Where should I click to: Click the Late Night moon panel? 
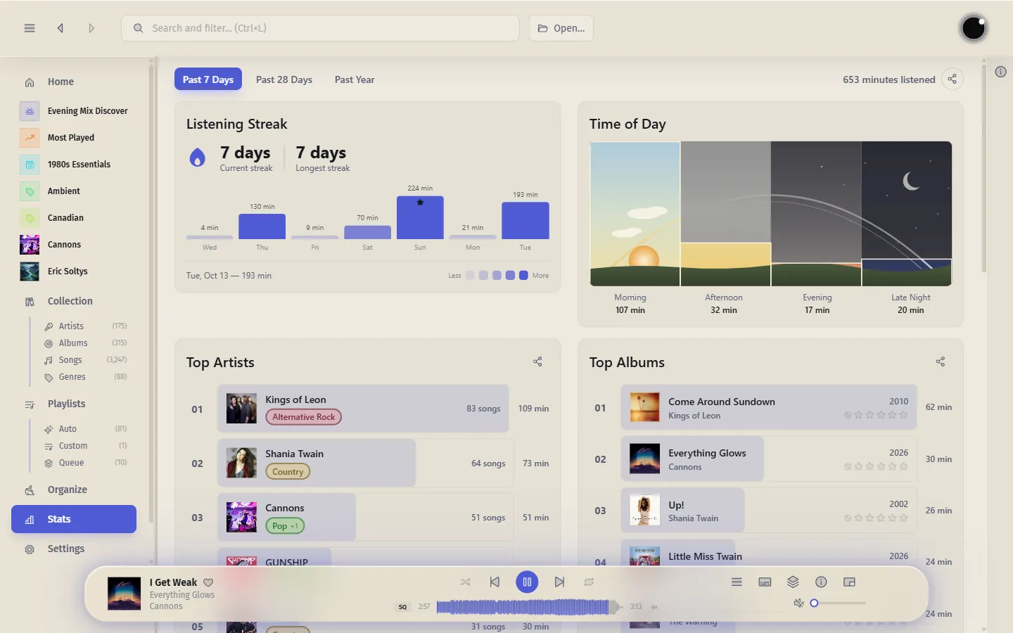[x=907, y=214]
